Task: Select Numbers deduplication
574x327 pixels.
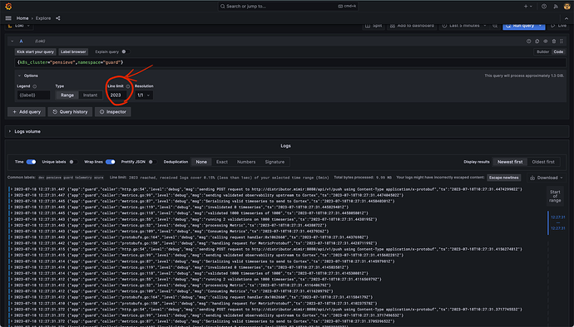Action: click(246, 162)
